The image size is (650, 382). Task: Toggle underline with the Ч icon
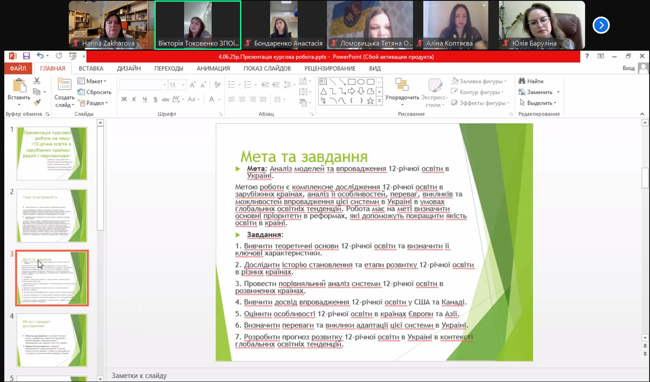pyautogui.click(x=144, y=99)
